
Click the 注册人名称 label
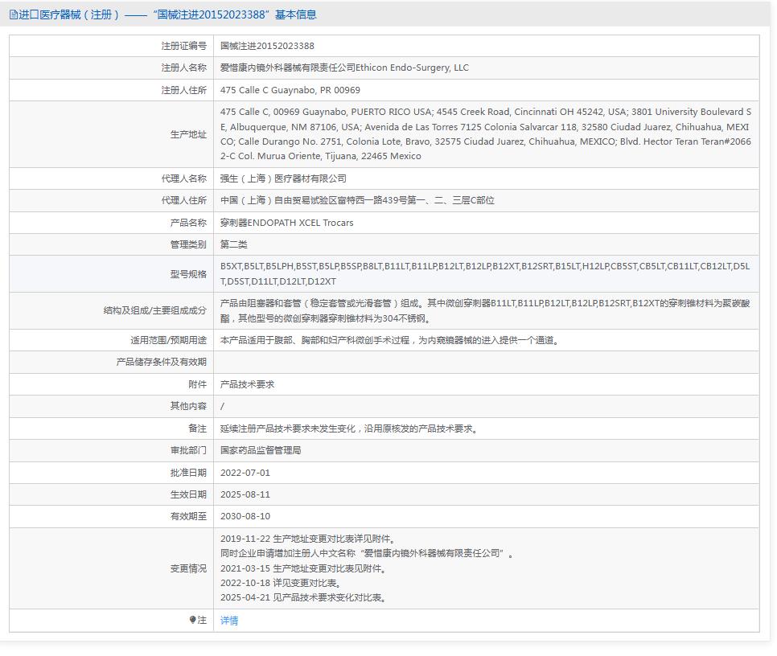pos(184,68)
